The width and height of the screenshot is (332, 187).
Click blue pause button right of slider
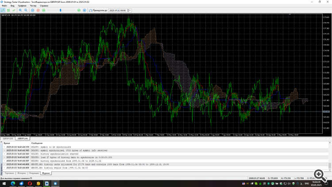tap(84, 10)
